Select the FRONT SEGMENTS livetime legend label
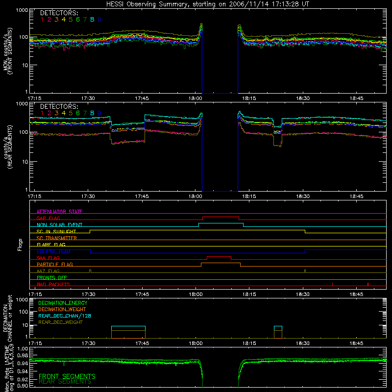The image size is (392, 392). [67, 376]
